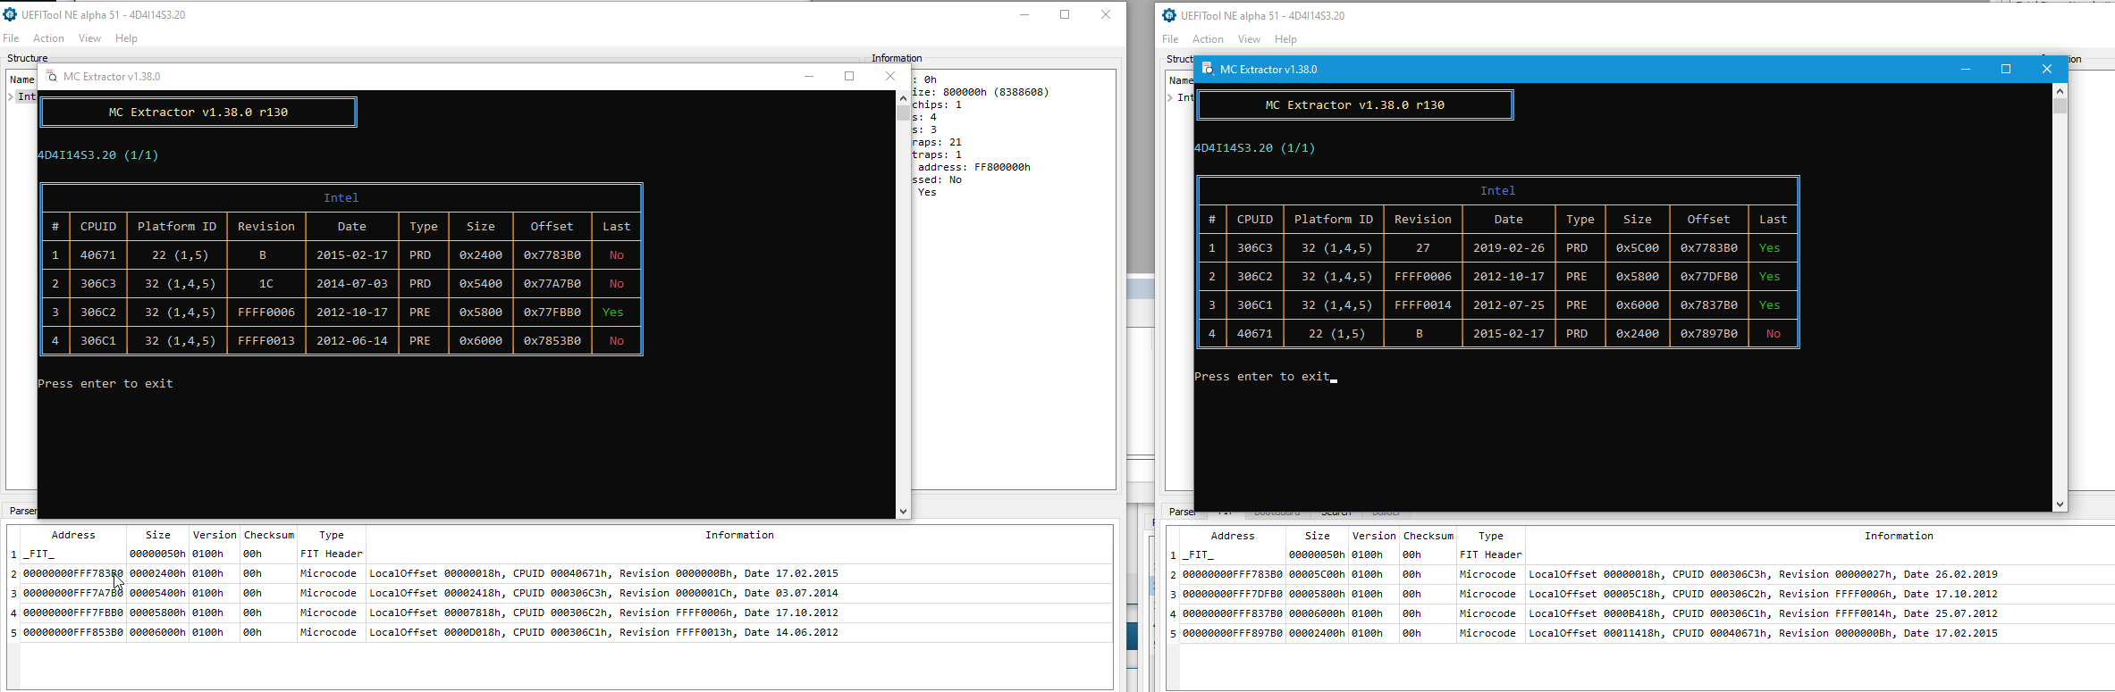
Task: Open File menu in right UEFITool window
Action: coord(1170,39)
